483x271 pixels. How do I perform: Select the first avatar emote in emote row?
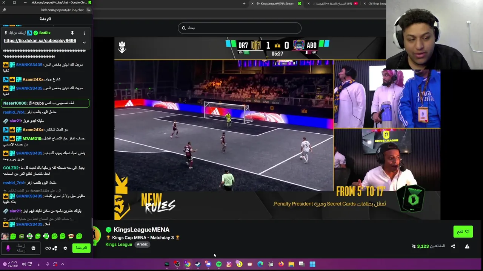pos(5,236)
